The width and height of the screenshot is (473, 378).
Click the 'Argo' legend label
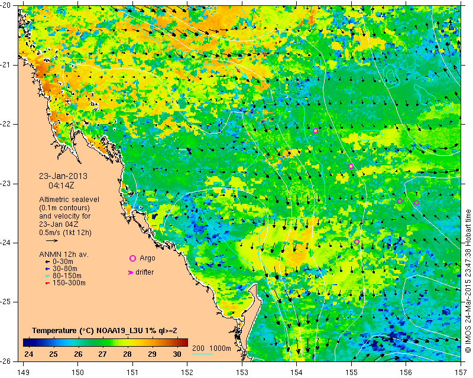click(147, 258)
